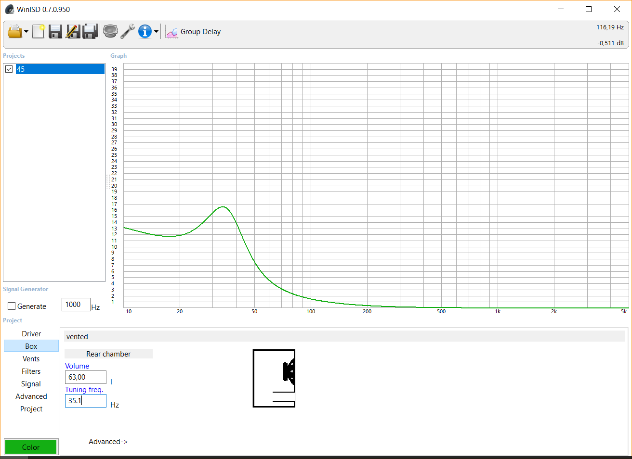632x459 pixels.
Task: Click the green Color button
Action: click(x=31, y=447)
